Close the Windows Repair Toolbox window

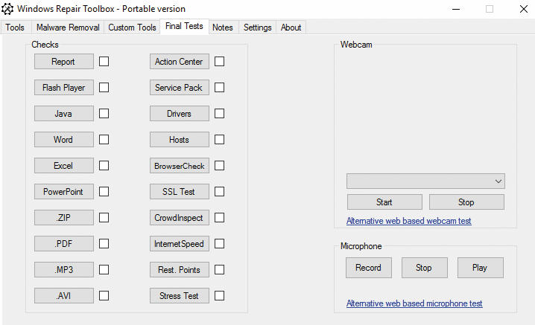click(x=524, y=9)
